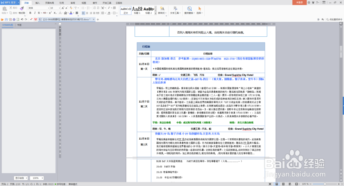Expand the styles gallery more arrow
Image resolution: width=344 pixels, height=186 pixels.
click(156, 13)
